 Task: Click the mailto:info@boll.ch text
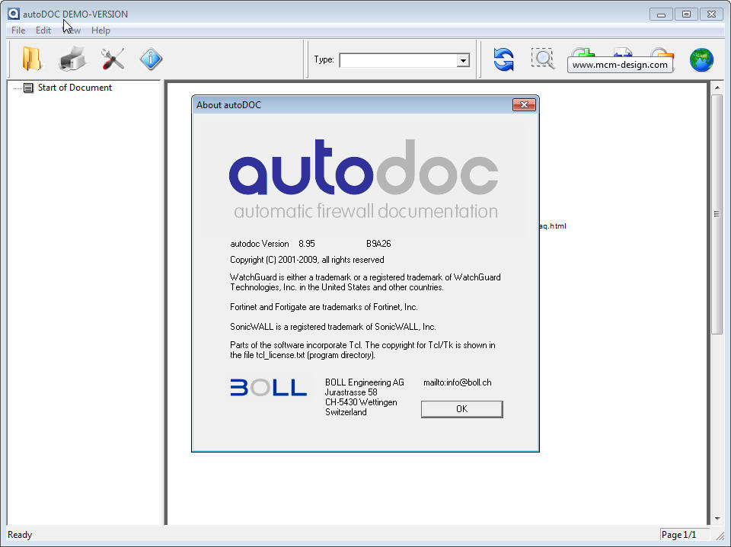(x=458, y=382)
